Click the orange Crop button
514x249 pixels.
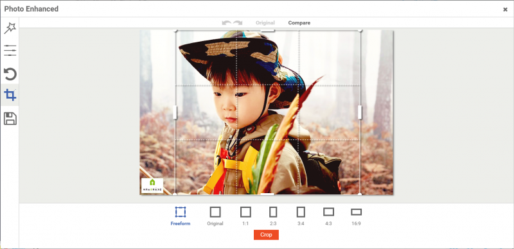pos(266,235)
